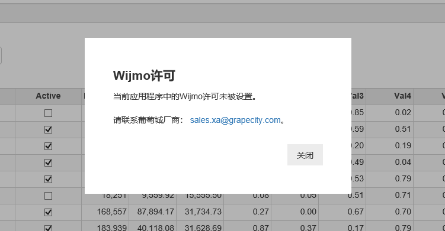This screenshot has height=231, width=445.
Task: Select the 0.27 cell
Action: click(x=248, y=212)
